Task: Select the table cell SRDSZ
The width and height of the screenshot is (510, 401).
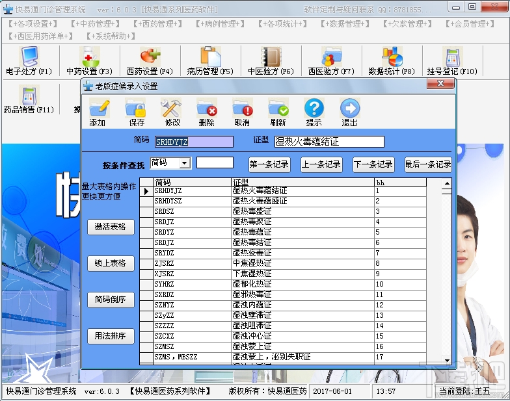Action: point(192,212)
